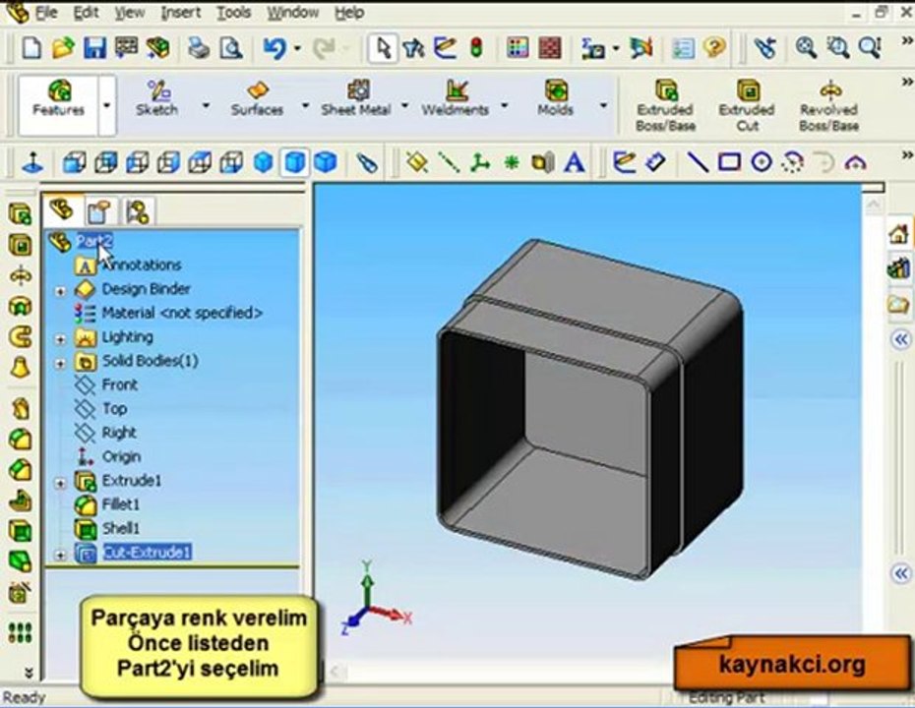This screenshot has width=915, height=708.
Task: Select the Rectangle sketch tool
Action: [729, 162]
